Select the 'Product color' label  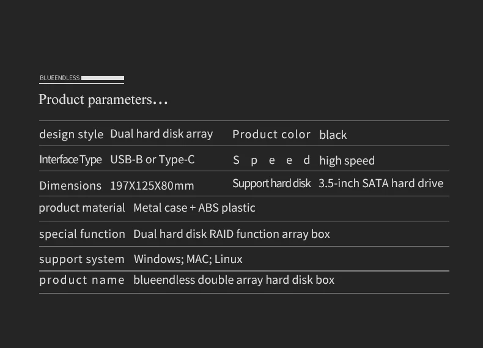[x=271, y=135]
